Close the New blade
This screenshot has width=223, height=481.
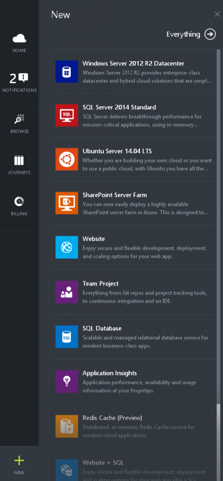(217, 15)
